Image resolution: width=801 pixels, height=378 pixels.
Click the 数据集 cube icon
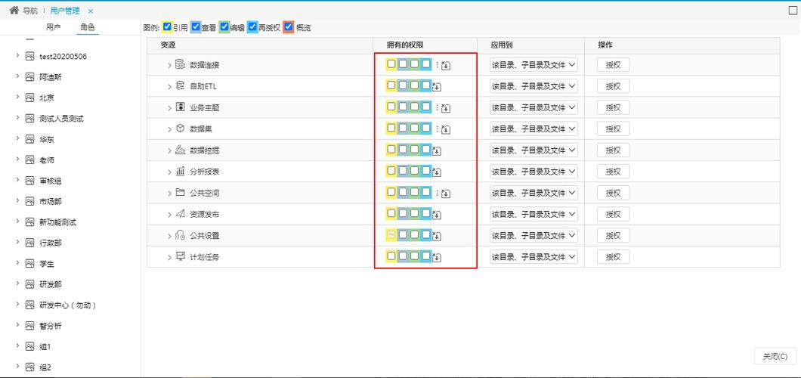point(180,129)
